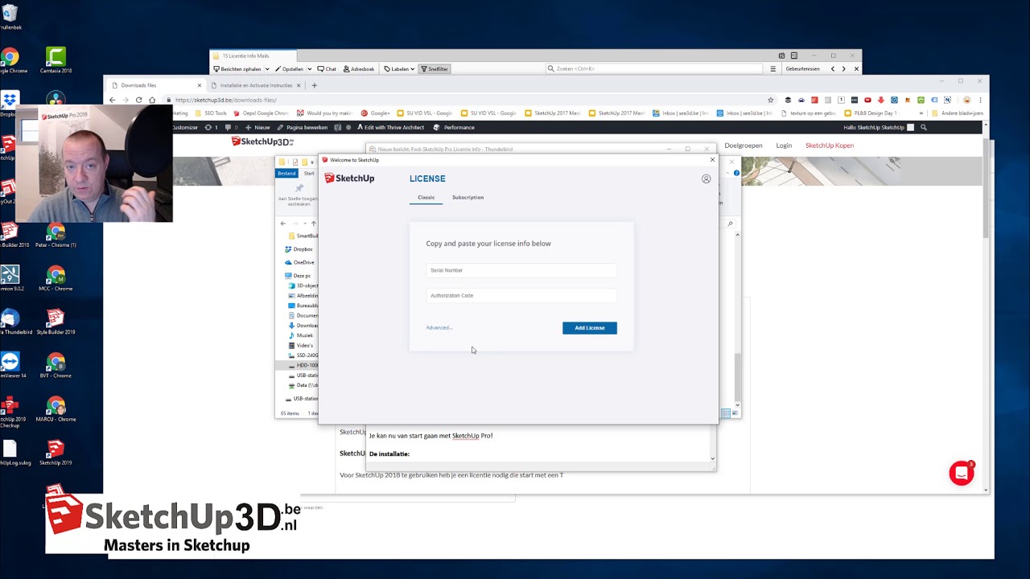Open the Thunderbird hamburger menu

point(773,69)
